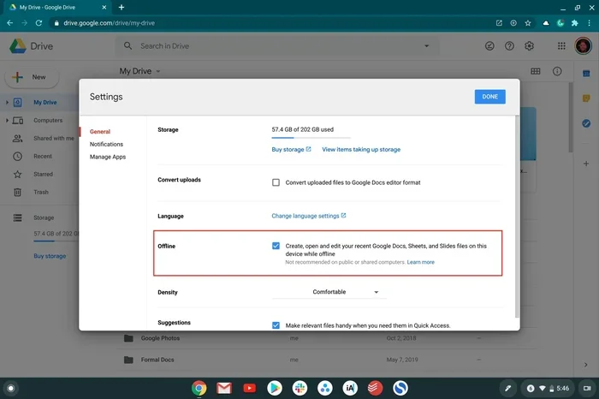The image size is (599, 399).
Task: Open a new browser tab
Action: click(122, 7)
